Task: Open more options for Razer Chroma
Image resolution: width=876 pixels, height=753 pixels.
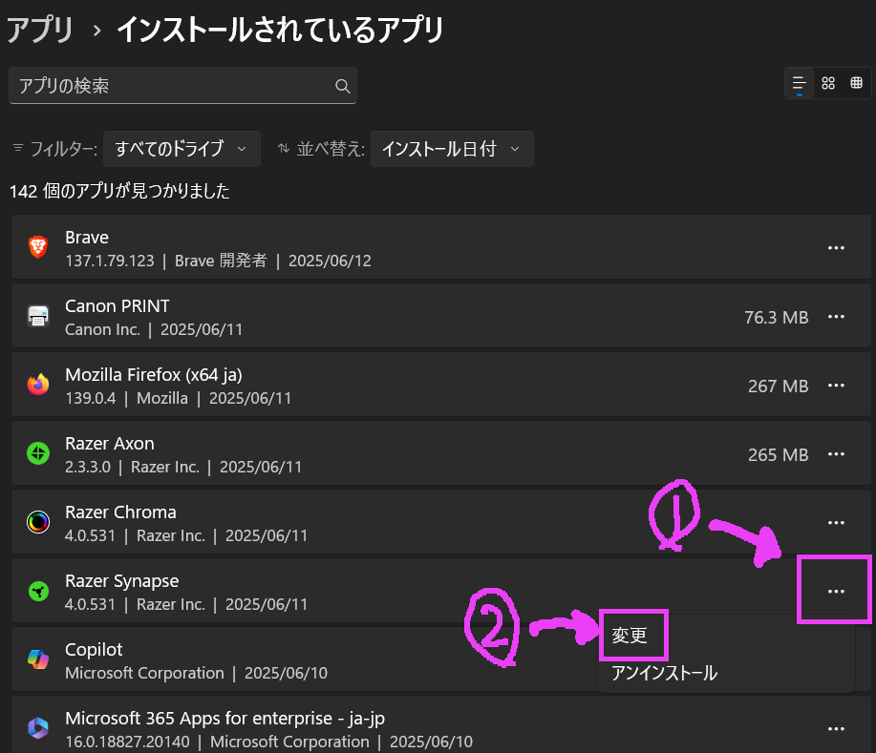Action: coord(836,522)
